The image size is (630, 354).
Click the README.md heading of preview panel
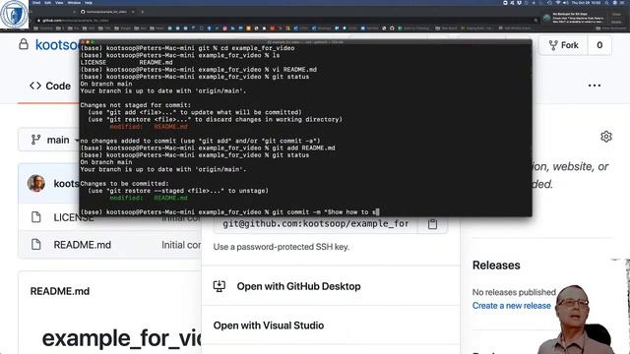point(60,291)
